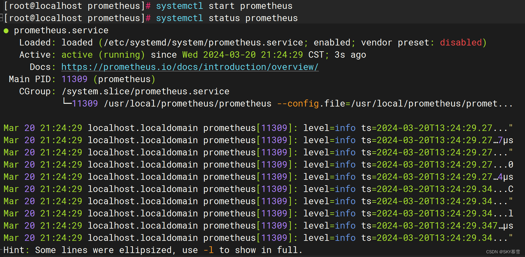Click the '-l' flag in hint line
Screen dimensions: 525x257
[x=209, y=250]
